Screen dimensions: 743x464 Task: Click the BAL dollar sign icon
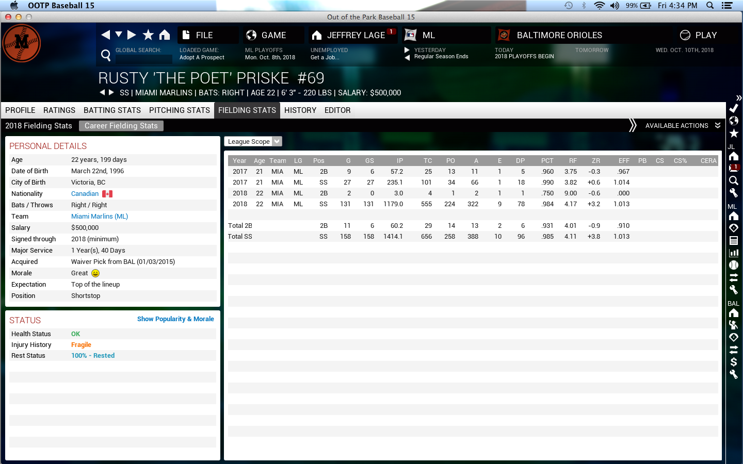click(x=734, y=362)
